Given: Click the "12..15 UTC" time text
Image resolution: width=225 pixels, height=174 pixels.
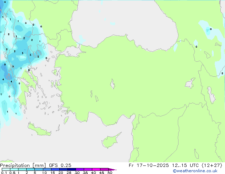Looking at the screenshot, I should 185,165.
